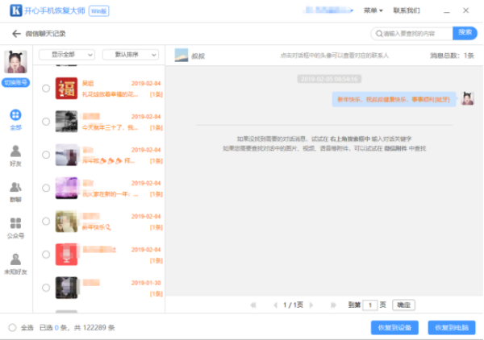Viewport: 484px width, 340px height.
Task: Tick the checkbox of the first chat entry
Action: click(x=46, y=89)
